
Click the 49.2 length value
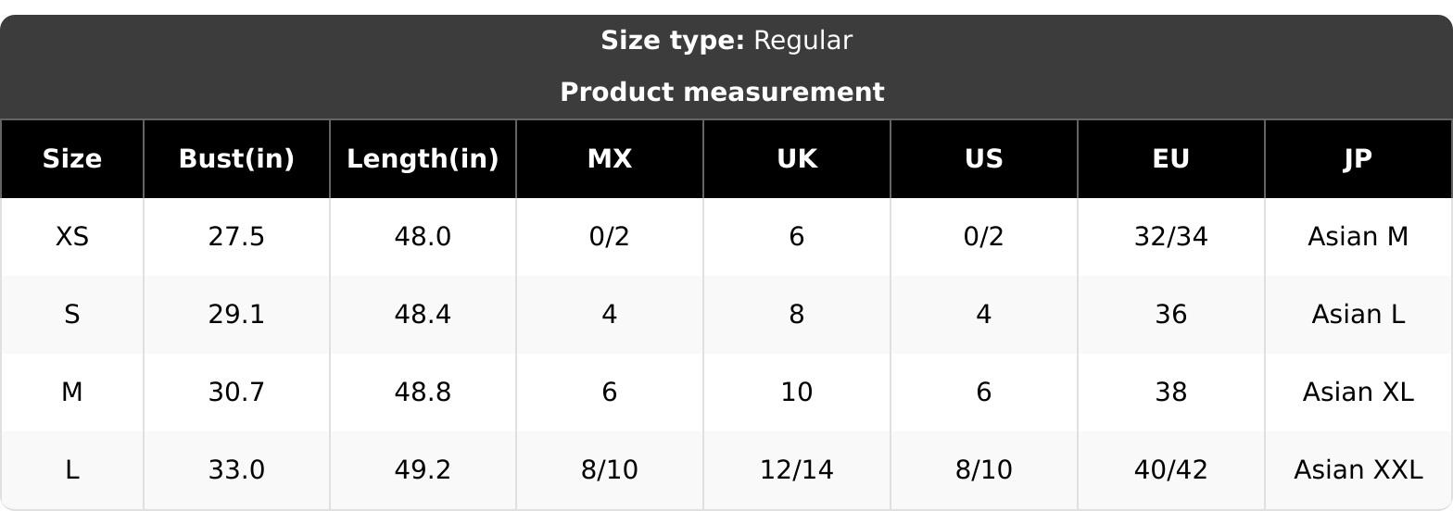(423, 470)
